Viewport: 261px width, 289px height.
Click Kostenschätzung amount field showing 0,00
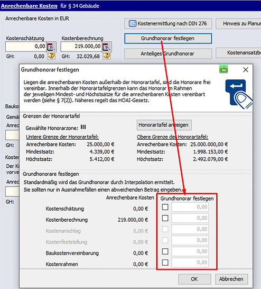point(25,47)
